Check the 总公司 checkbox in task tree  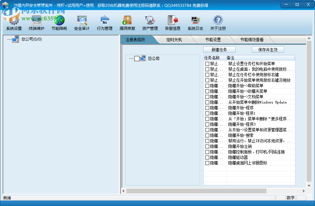(x=137, y=58)
